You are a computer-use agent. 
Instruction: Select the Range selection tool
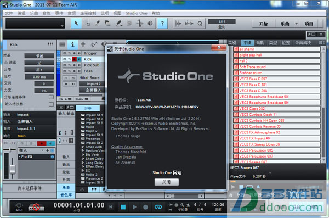click(87, 23)
